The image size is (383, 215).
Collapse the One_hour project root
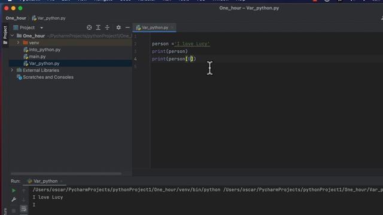pyautogui.click(x=12, y=36)
